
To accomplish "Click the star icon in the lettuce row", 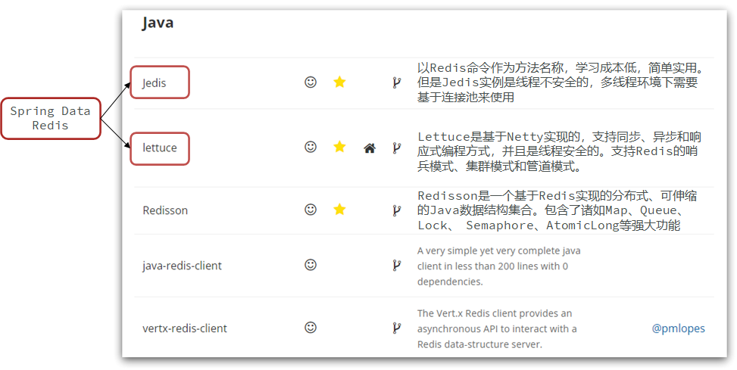I will 339,147.
